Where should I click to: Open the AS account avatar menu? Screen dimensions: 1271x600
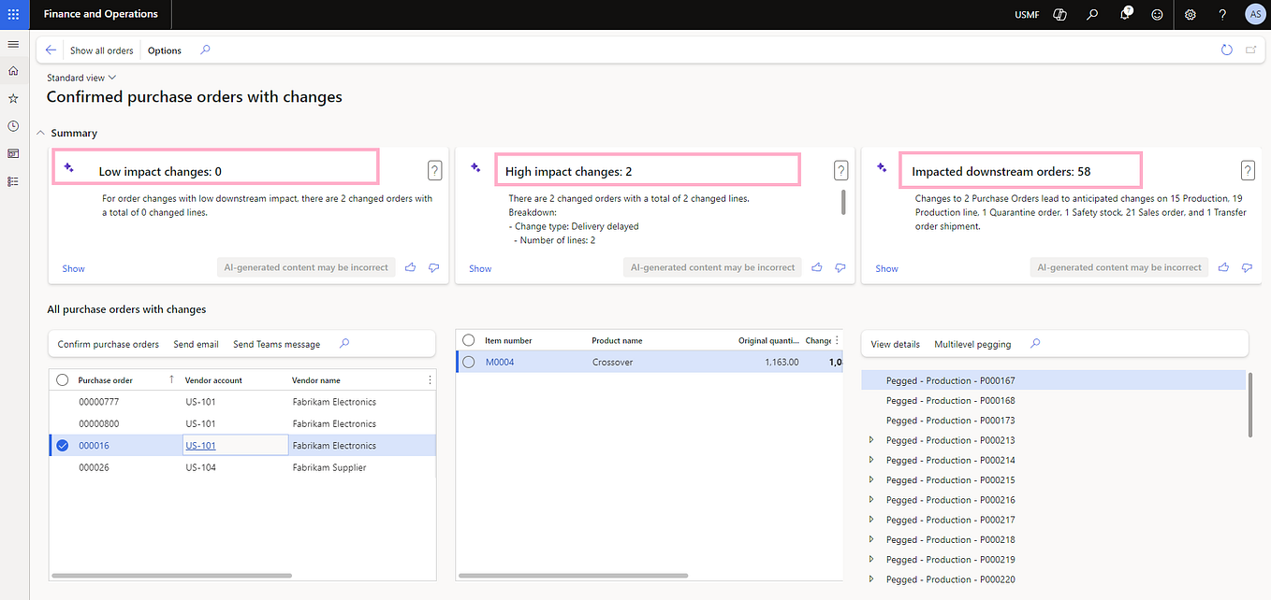[1255, 14]
